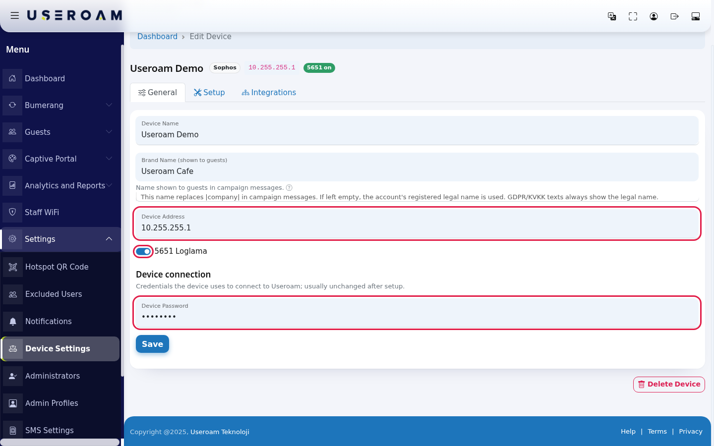Switch to the General tab
The height and width of the screenshot is (446, 714).
click(158, 93)
